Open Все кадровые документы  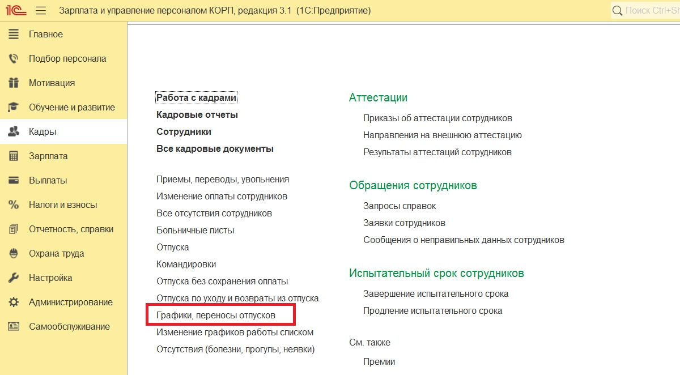pyautogui.click(x=215, y=149)
